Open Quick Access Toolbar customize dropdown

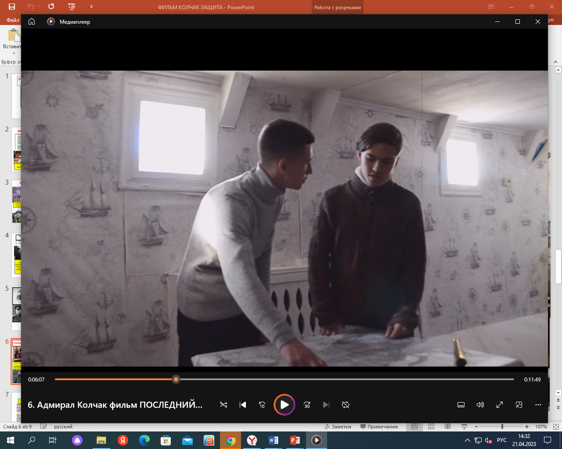(x=91, y=7)
